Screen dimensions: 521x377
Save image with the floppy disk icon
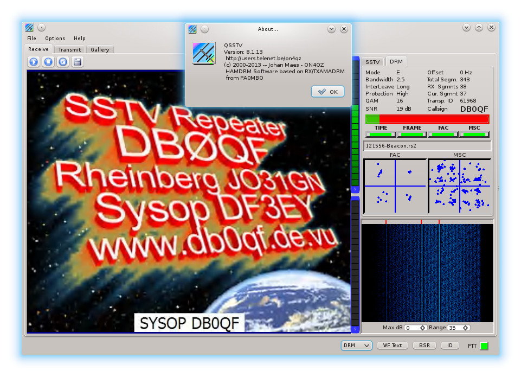pos(78,62)
